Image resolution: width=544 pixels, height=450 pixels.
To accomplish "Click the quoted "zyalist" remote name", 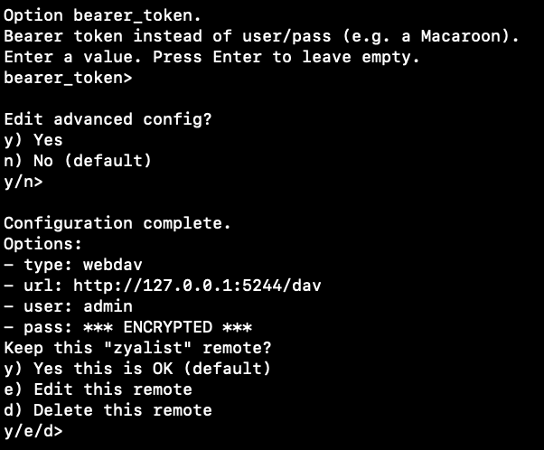I will pos(147,348).
